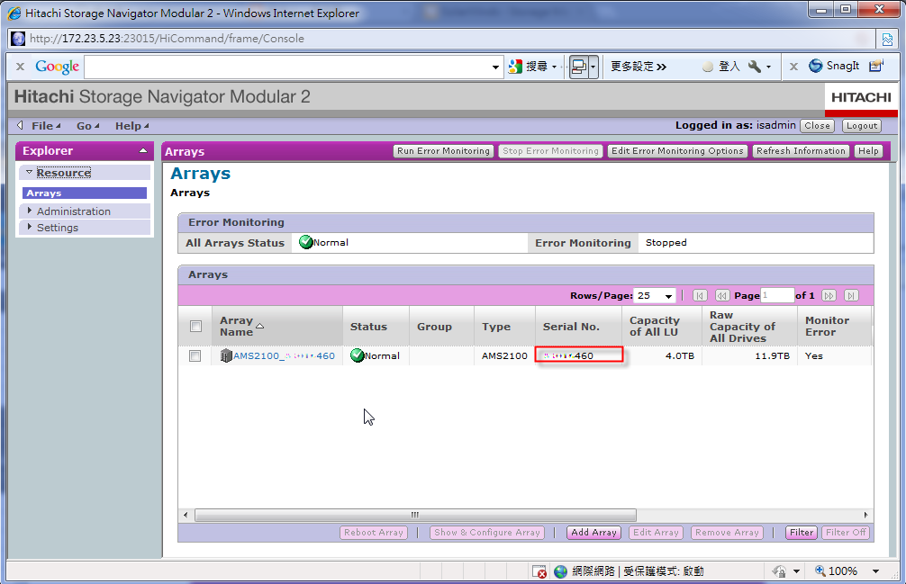Image resolution: width=906 pixels, height=584 pixels.
Task: Click the Filter button
Action: [802, 533]
